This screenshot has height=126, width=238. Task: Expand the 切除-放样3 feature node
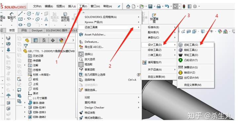point(25,112)
